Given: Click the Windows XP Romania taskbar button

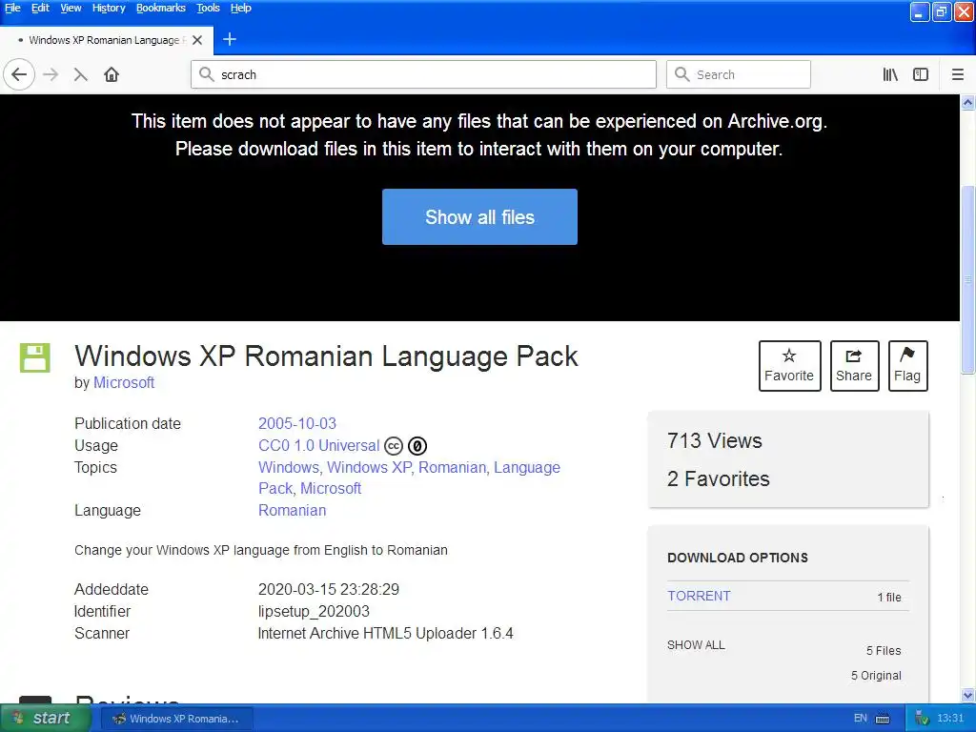Looking at the screenshot, I should click(x=176, y=719).
